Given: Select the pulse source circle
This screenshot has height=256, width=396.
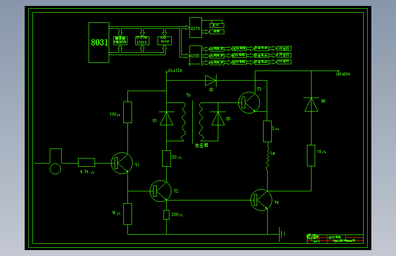Looking at the screenshot, I should (55, 169).
